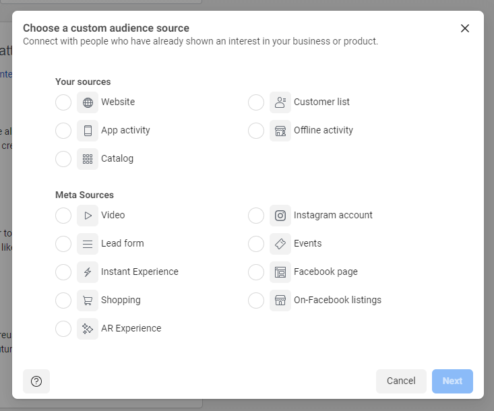This screenshot has width=494, height=411.
Task: Click the Instagram account label text
Action: (x=333, y=215)
